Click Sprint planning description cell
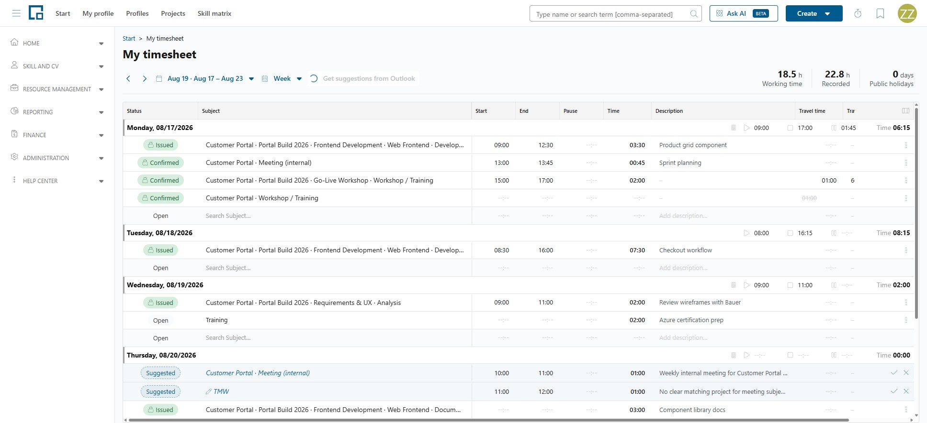 click(724, 163)
